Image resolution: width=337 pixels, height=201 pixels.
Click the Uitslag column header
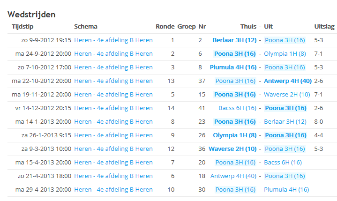point(324,26)
